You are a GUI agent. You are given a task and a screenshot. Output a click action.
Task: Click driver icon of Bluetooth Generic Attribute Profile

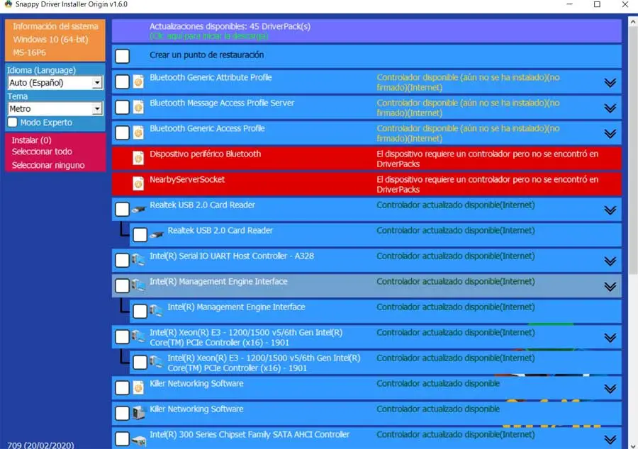tap(138, 81)
